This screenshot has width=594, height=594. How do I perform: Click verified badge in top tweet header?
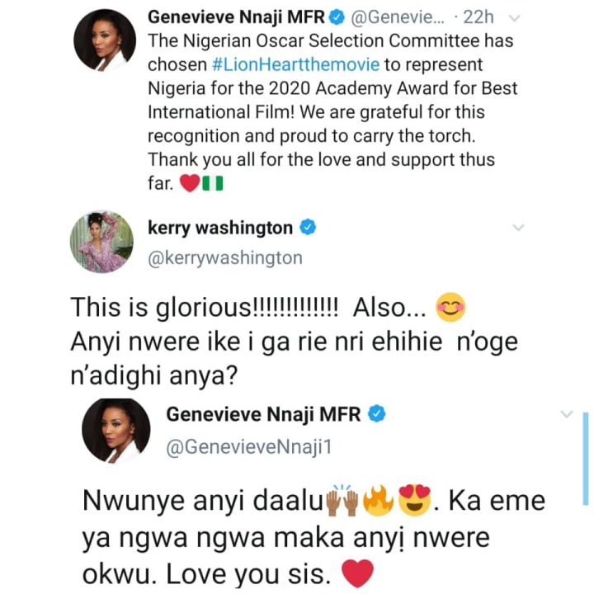(337, 17)
